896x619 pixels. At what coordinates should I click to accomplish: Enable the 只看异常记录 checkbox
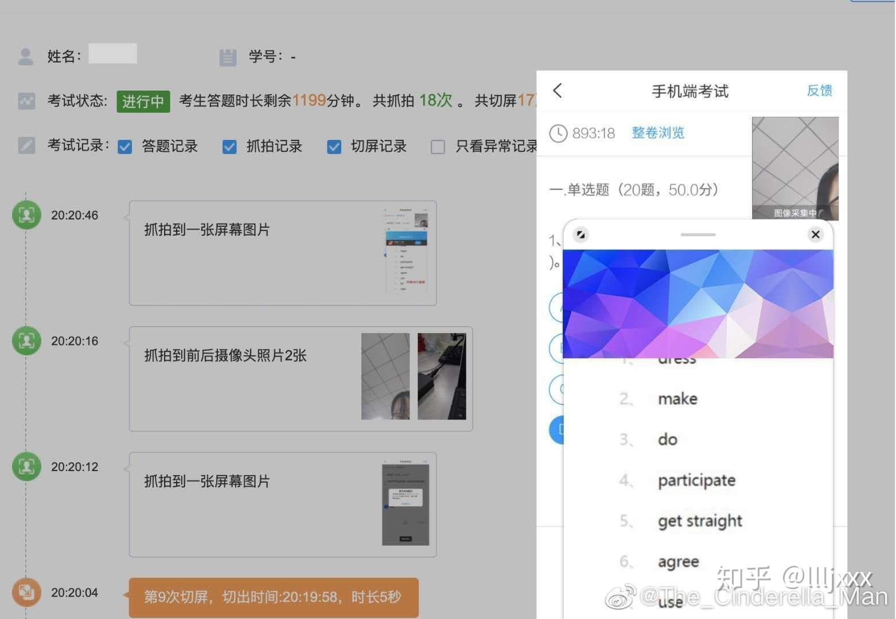(x=438, y=147)
